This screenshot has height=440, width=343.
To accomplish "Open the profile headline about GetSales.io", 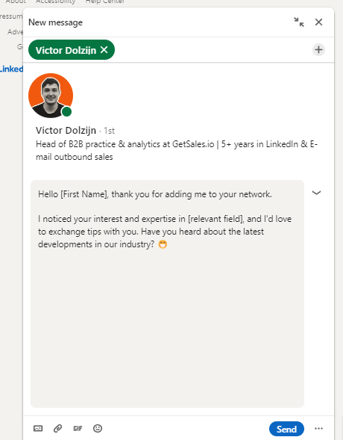I will coord(177,150).
